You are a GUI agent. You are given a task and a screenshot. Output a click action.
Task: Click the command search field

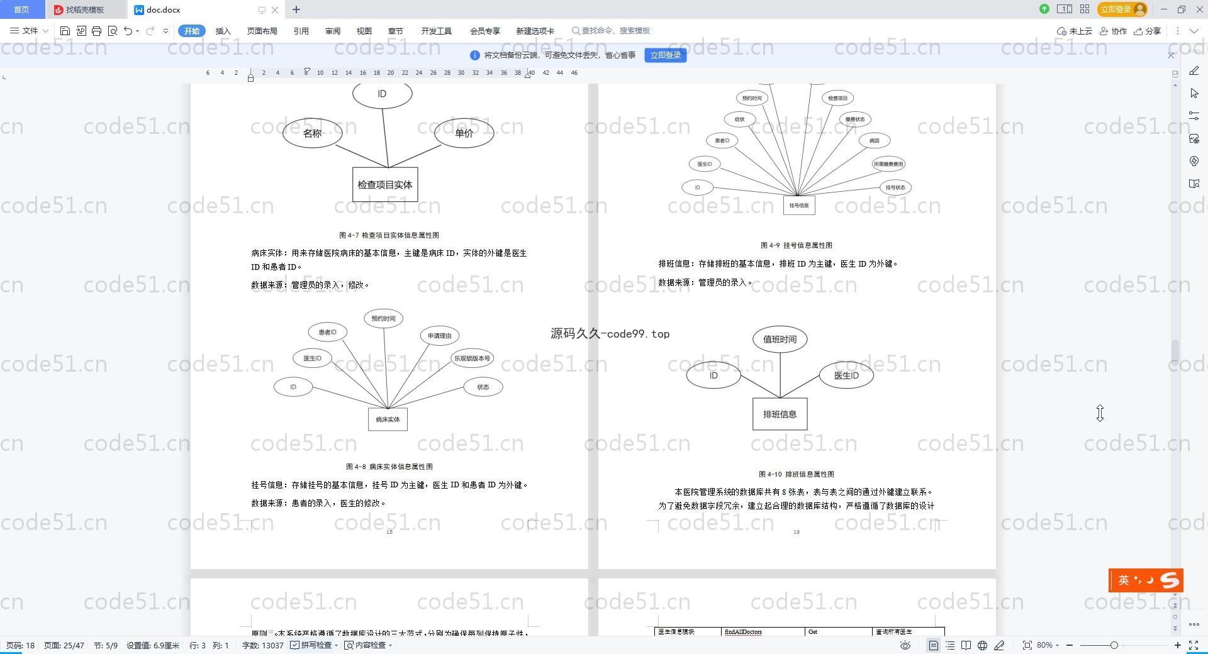[611, 31]
